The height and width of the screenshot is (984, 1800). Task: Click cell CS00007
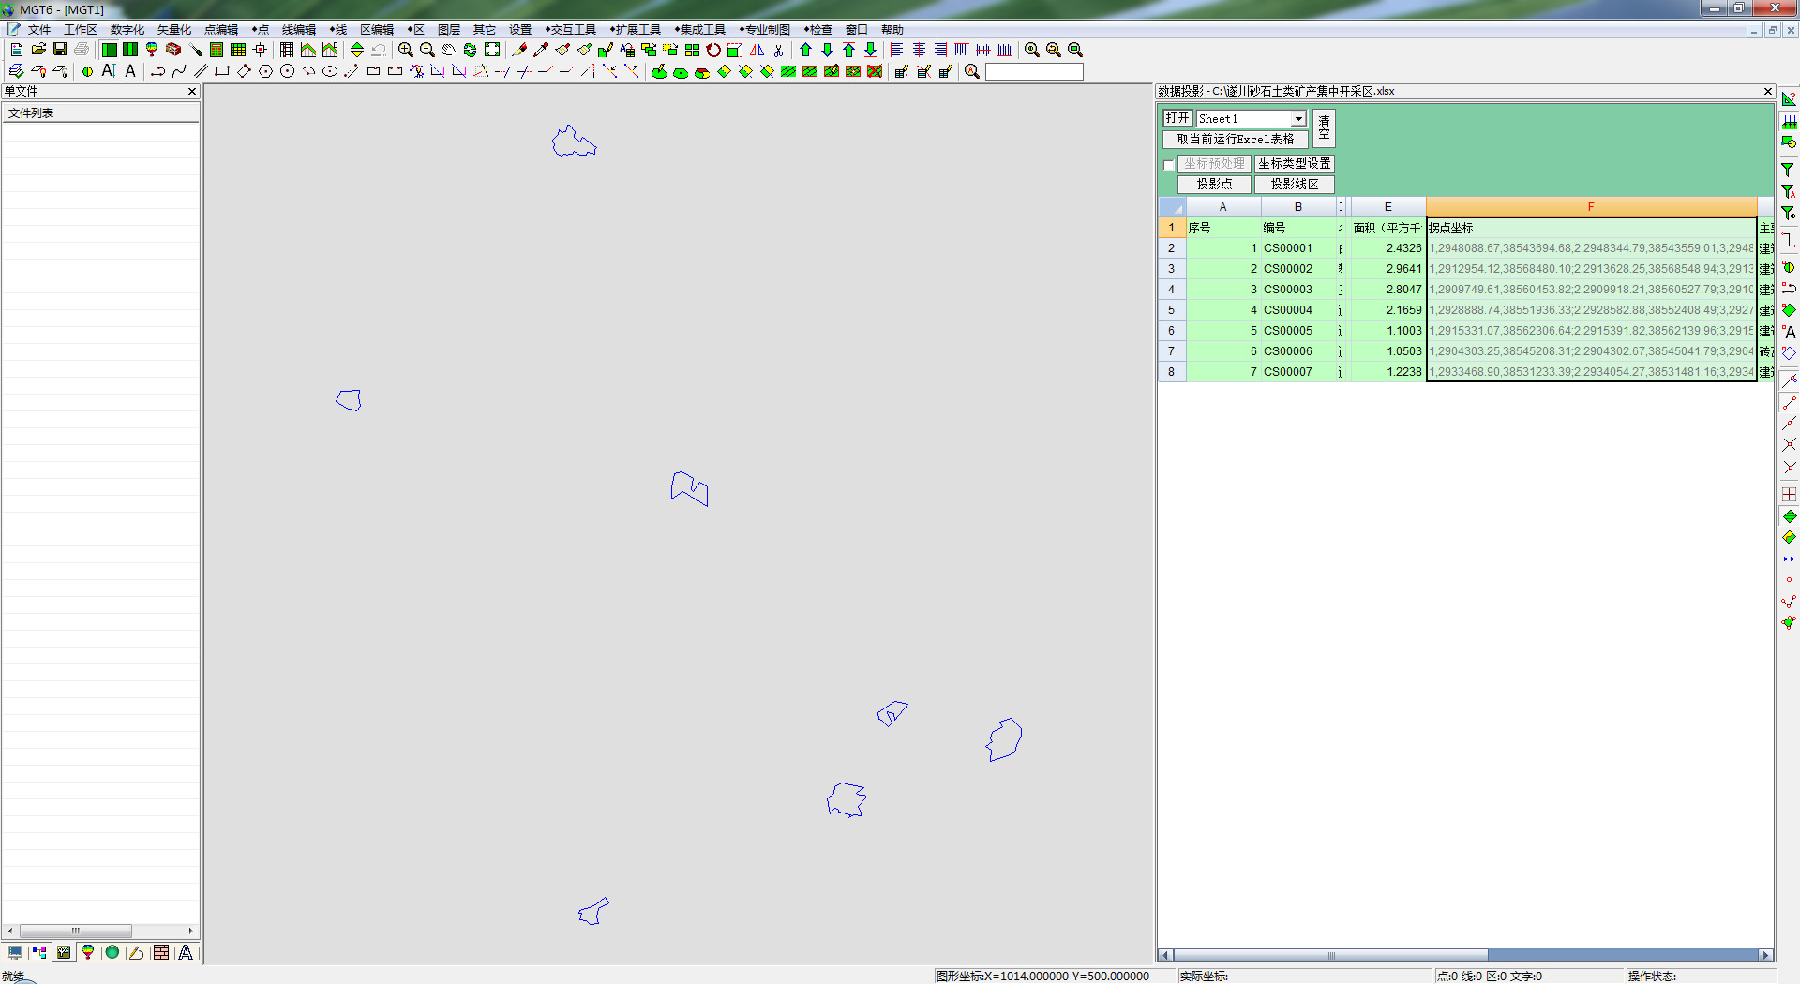tap(1298, 372)
